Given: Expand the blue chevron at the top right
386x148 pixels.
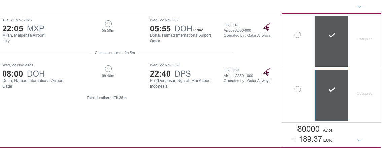Looking at the screenshot, I should (359, 7).
